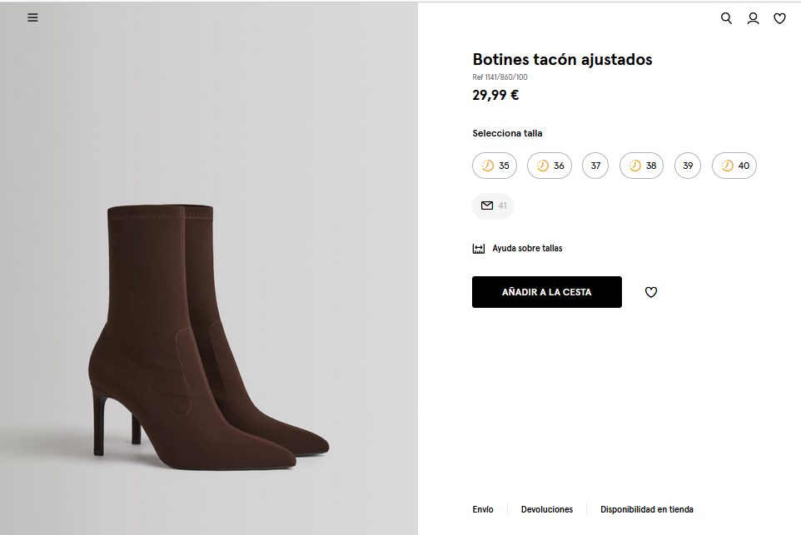Select size 40
801x535 pixels.
click(734, 166)
